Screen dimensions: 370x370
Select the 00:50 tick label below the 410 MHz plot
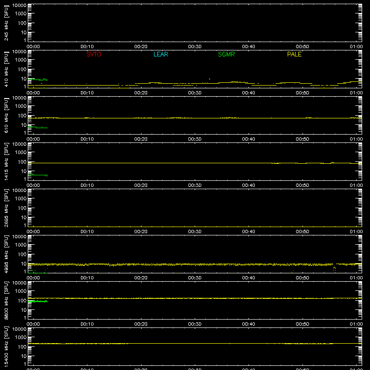(x=302, y=93)
